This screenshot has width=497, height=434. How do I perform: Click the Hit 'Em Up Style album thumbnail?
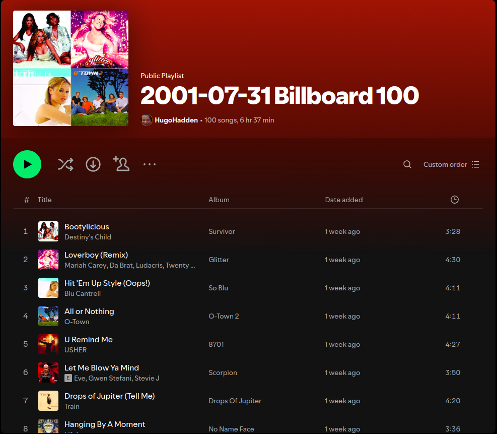click(48, 288)
